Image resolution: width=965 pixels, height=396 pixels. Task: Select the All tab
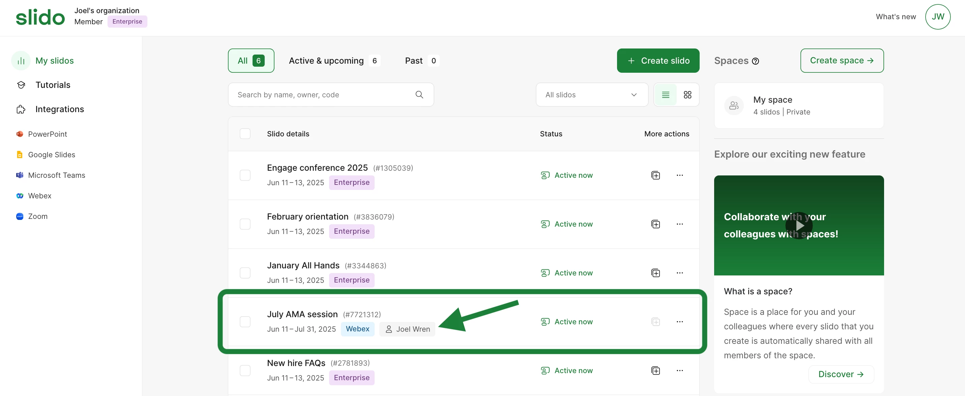pos(251,61)
